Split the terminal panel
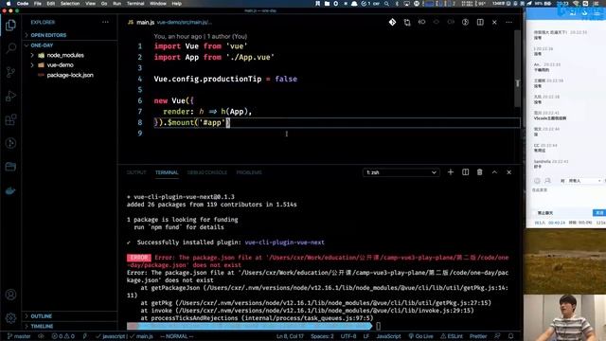 click(x=465, y=172)
